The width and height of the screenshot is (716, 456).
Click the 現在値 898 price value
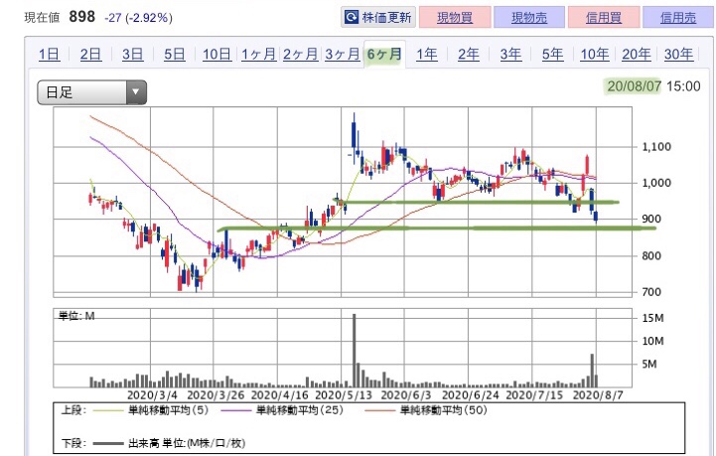82,17
